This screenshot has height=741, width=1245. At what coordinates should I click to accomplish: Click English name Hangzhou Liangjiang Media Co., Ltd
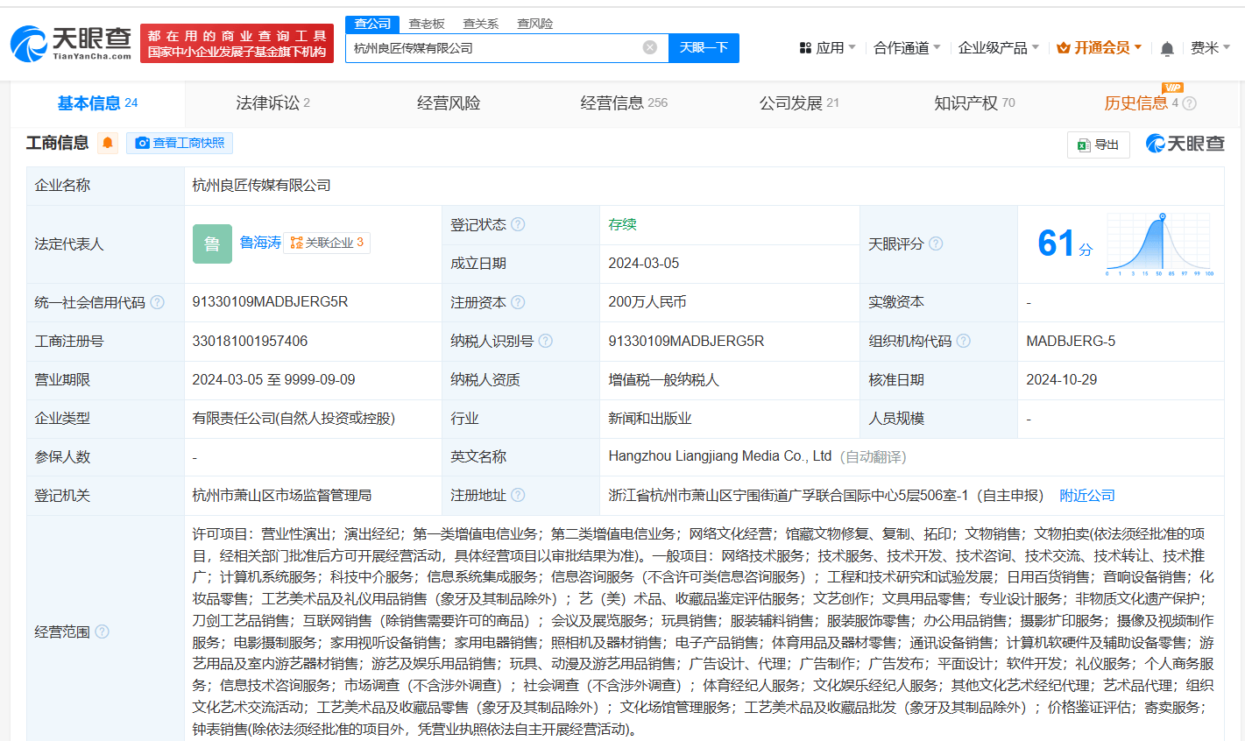pos(720,456)
